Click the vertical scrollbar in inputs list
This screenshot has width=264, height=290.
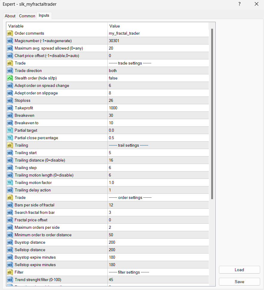212,113
